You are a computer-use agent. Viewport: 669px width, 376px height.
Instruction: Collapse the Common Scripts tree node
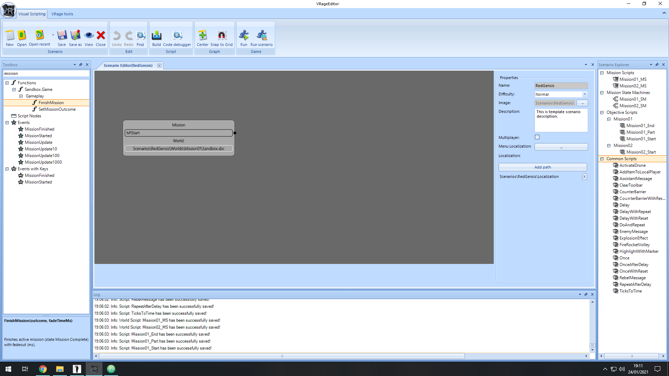tap(602, 159)
